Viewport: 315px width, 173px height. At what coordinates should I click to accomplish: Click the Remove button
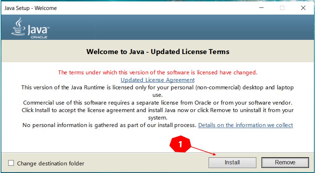tap(285, 162)
